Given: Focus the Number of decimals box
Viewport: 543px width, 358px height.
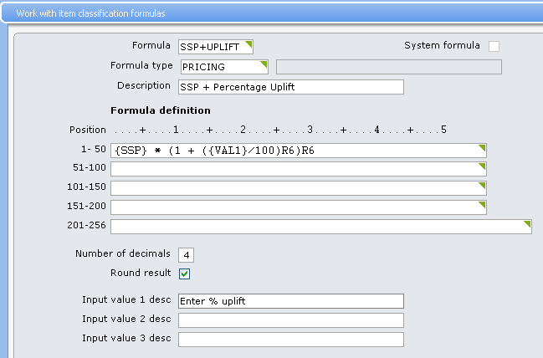Looking at the screenshot, I should click(x=186, y=255).
